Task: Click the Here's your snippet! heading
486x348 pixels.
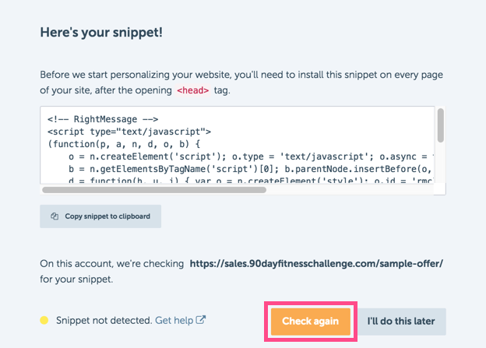Action: tap(101, 33)
